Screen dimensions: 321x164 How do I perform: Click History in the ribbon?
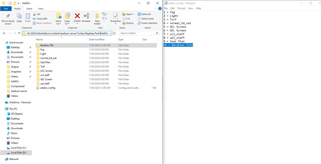128,23
